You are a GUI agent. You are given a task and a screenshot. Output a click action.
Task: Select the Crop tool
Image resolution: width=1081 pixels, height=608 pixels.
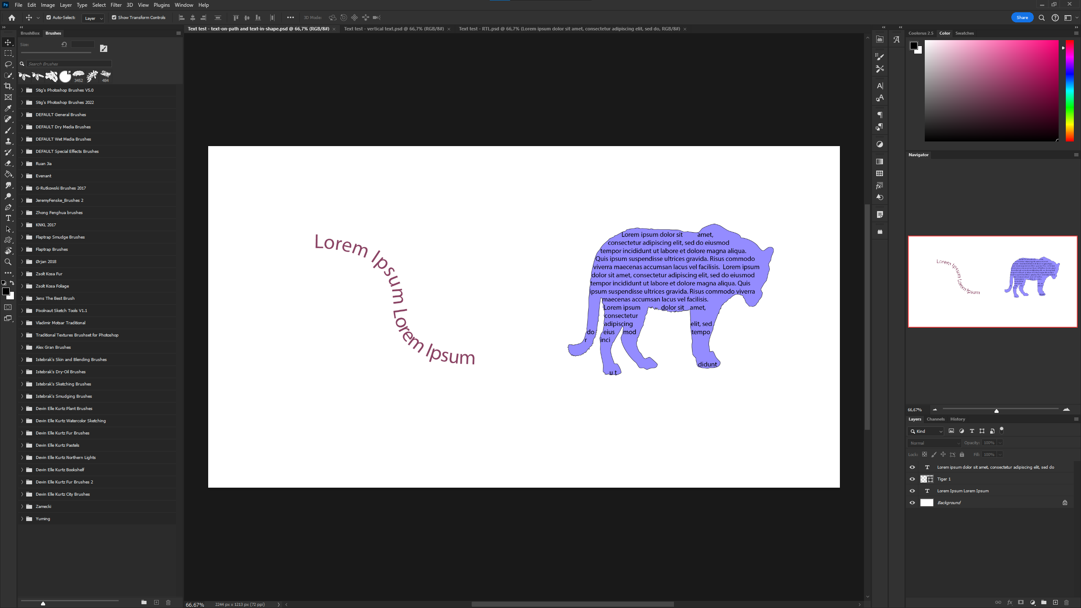(8, 86)
